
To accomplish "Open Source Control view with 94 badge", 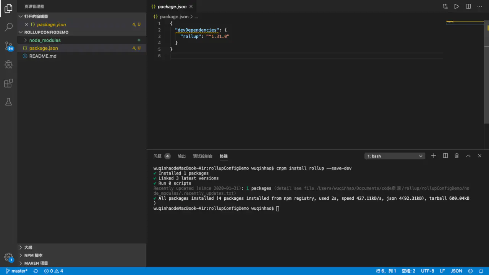I will click(x=8, y=46).
